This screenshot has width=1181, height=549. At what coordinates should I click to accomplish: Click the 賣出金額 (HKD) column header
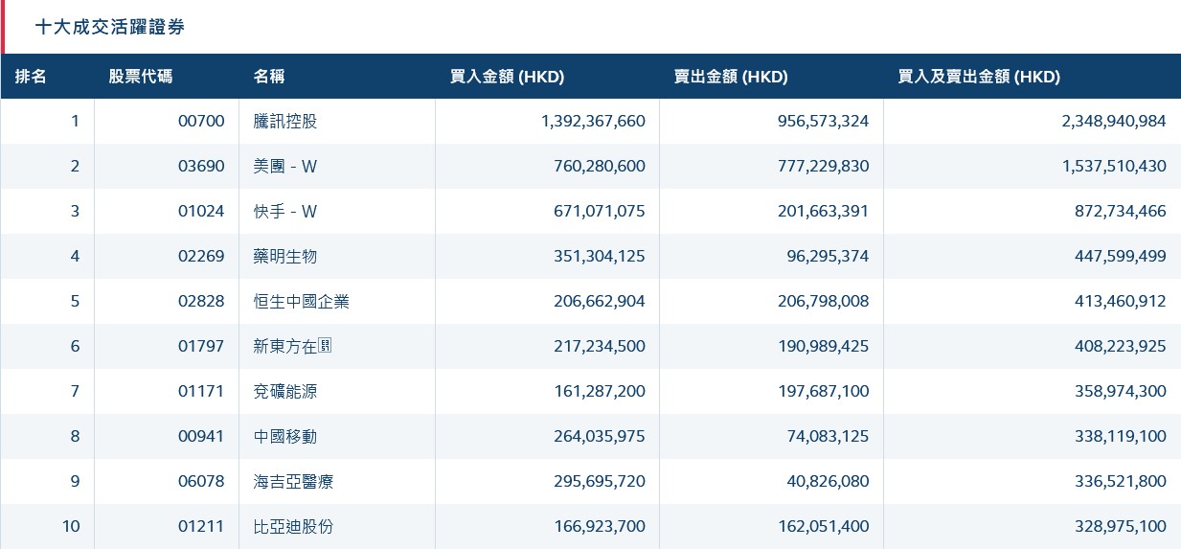[x=731, y=78]
